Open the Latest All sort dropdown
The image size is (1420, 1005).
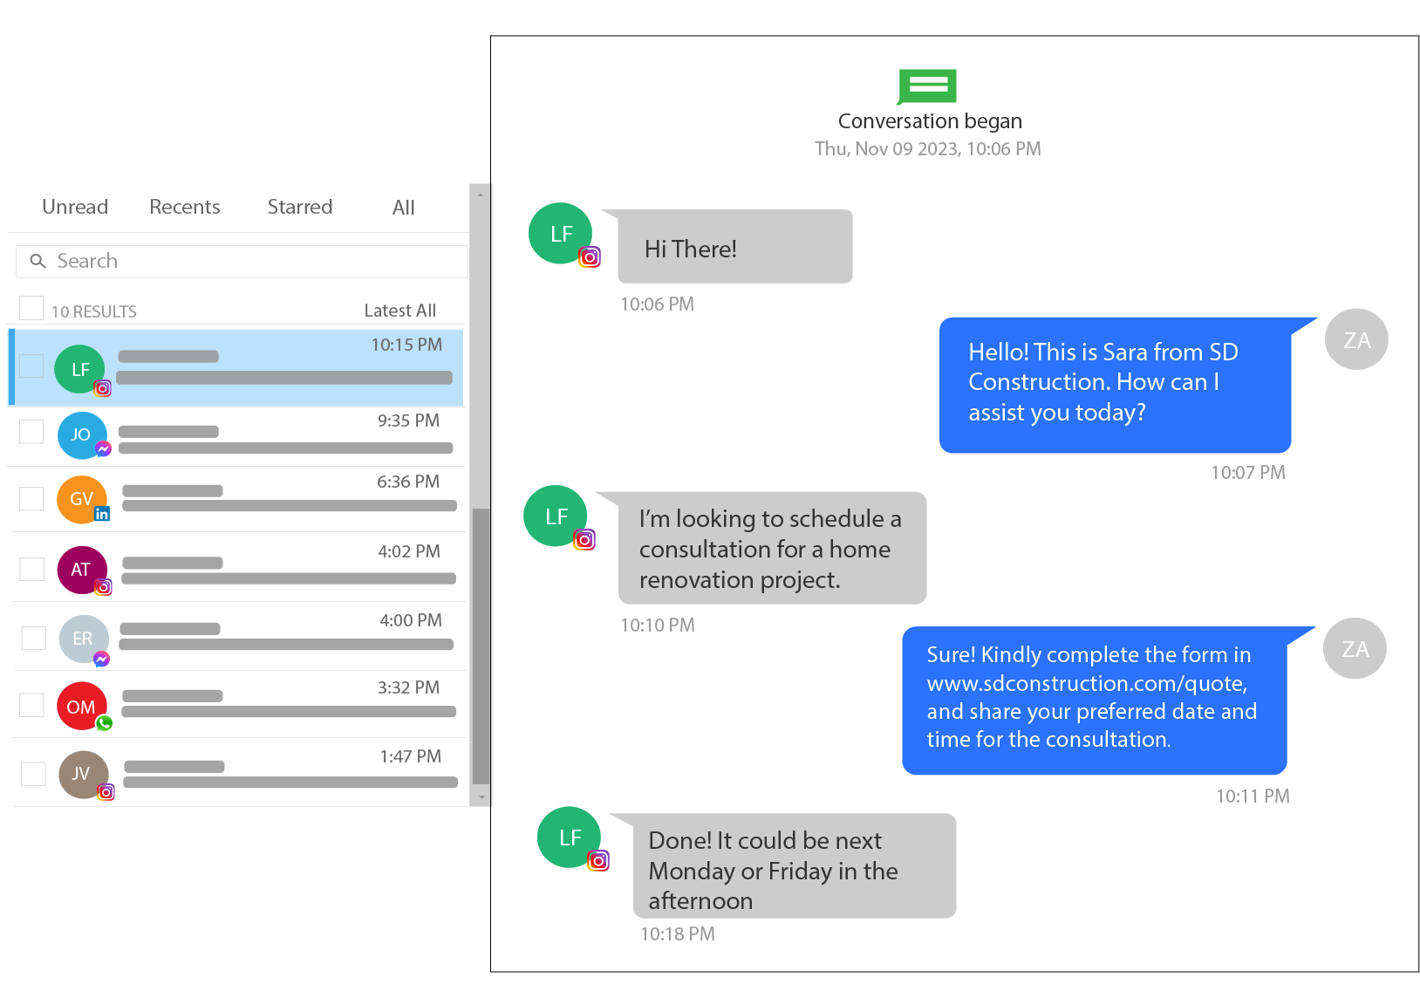[399, 311]
